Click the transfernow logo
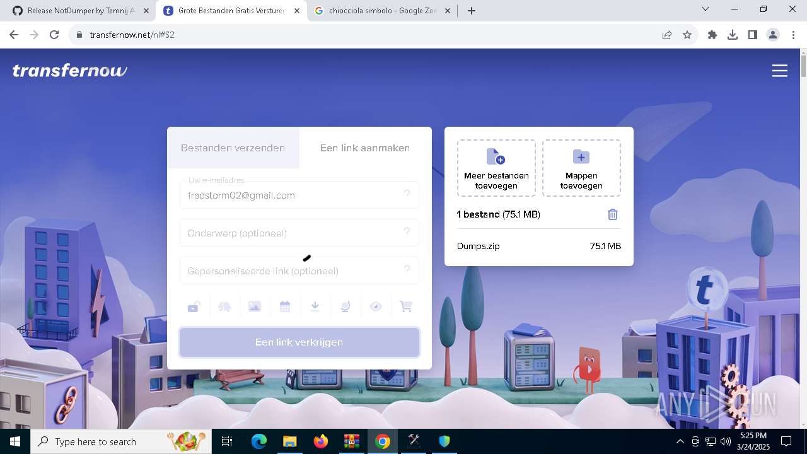 [70, 71]
